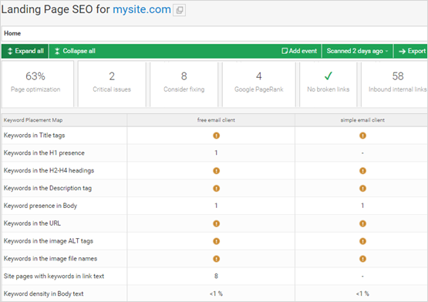Click the Collapse all button
Viewport: 428px width, 302px height.
coord(76,51)
